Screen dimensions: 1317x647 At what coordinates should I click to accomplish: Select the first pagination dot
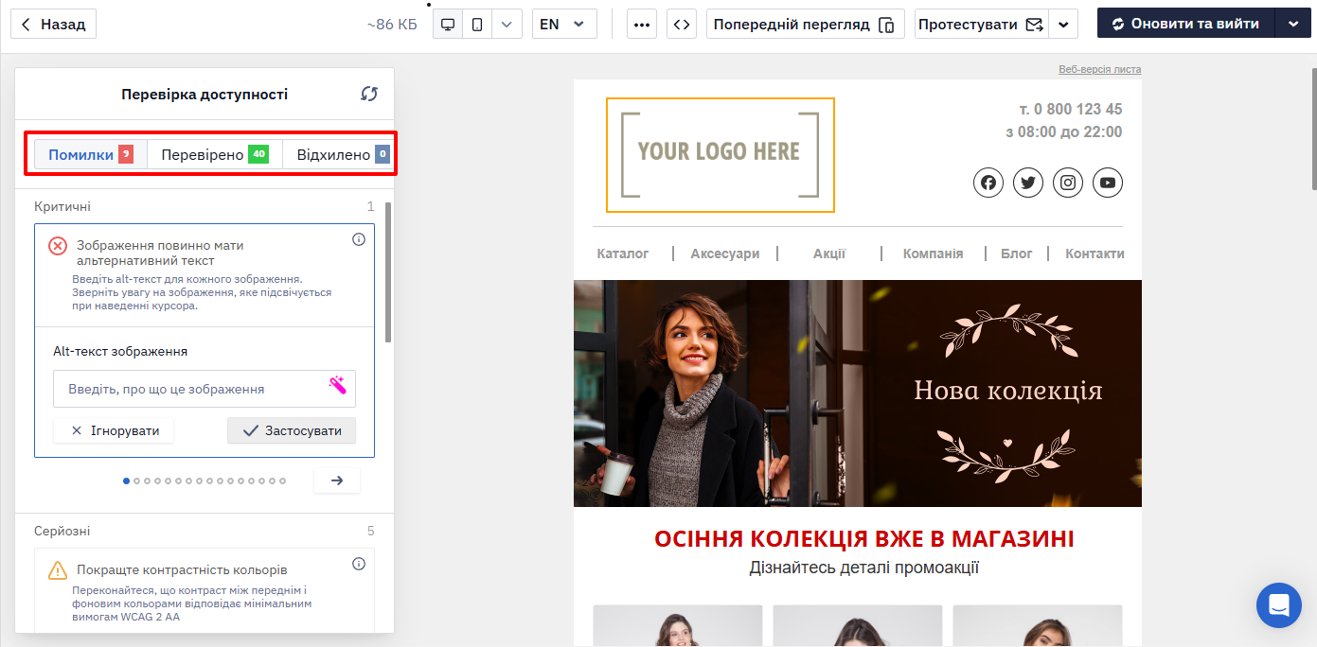(x=127, y=481)
